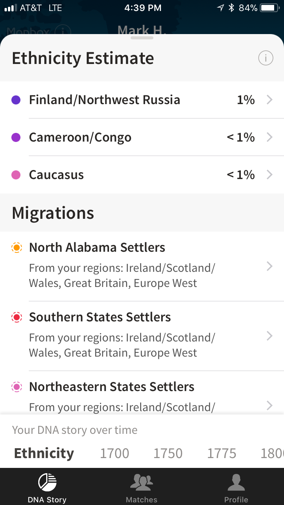Screen dimensions: 284x505
Task: Tap the Cameroon/Congo violet color dot
Action: (x=16, y=137)
